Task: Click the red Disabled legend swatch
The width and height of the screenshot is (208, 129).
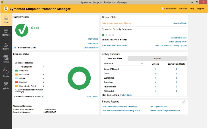Action: (16, 82)
